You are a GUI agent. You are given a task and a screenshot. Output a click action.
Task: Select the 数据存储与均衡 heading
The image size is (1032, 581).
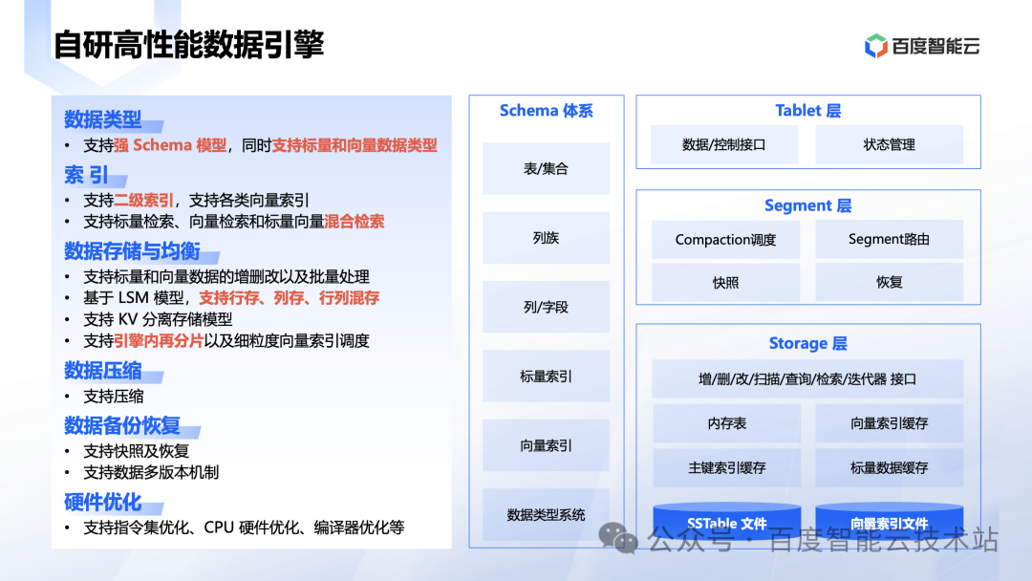point(132,250)
